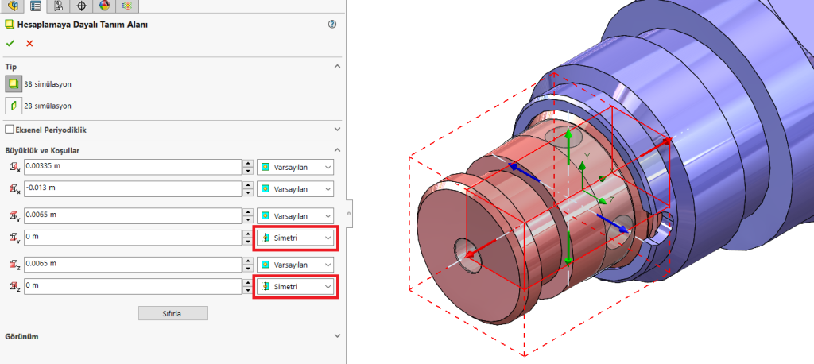Image resolution: width=814 pixels, height=364 pixels.
Task: Switch to the ConfigurationManager tree tab
Action: point(58,6)
